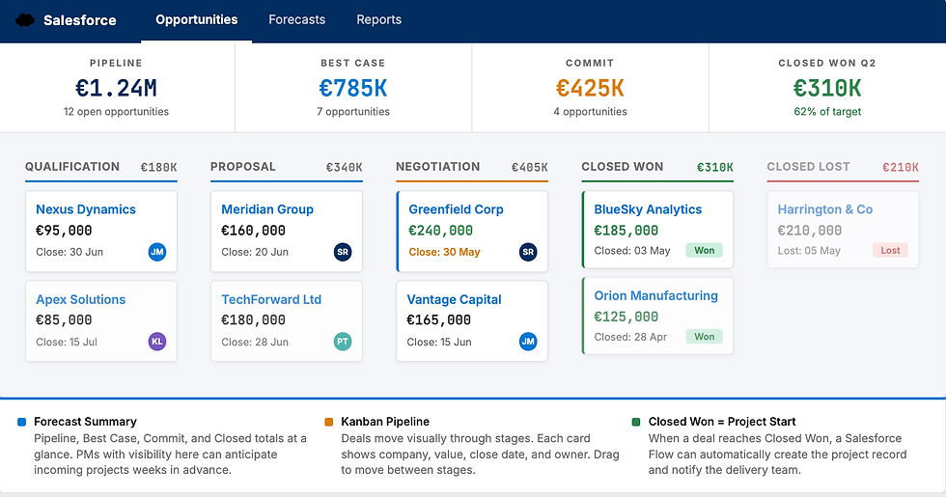This screenshot has width=946, height=497.
Task: Click Won badge on Orion Manufacturing card
Action: (705, 337)
